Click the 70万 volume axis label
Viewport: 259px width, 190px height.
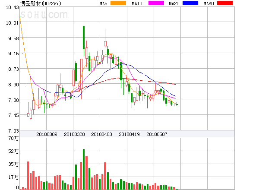[x=13, y=138]
